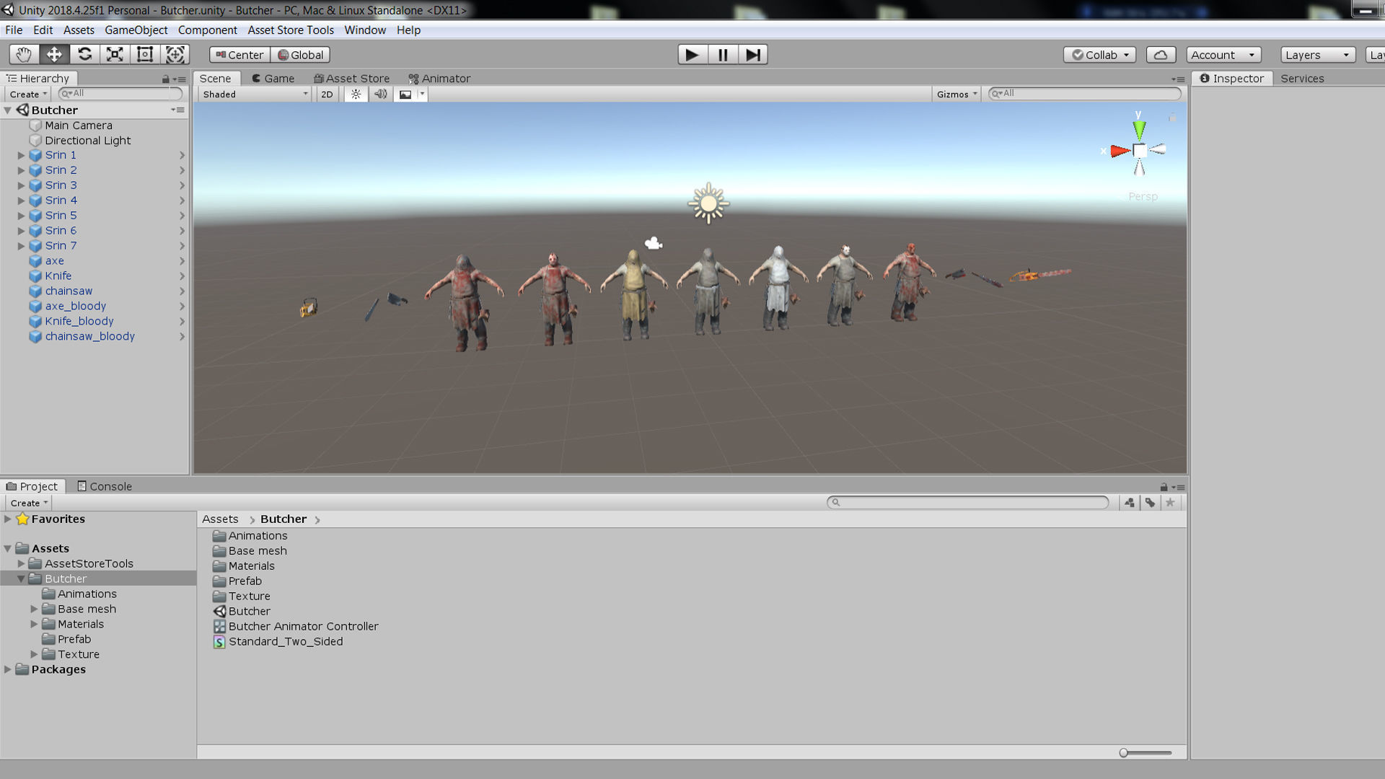Click the Collab button
The width and height of the screenshot is (1385, 779).
tap(1099, 55)
